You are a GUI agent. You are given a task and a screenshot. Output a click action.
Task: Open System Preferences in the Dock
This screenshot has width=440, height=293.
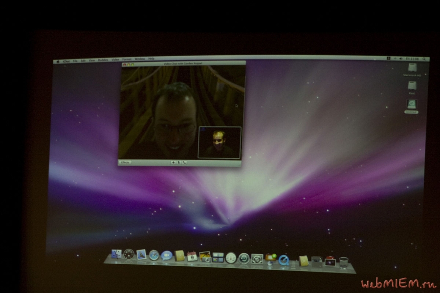pos(257,259)
